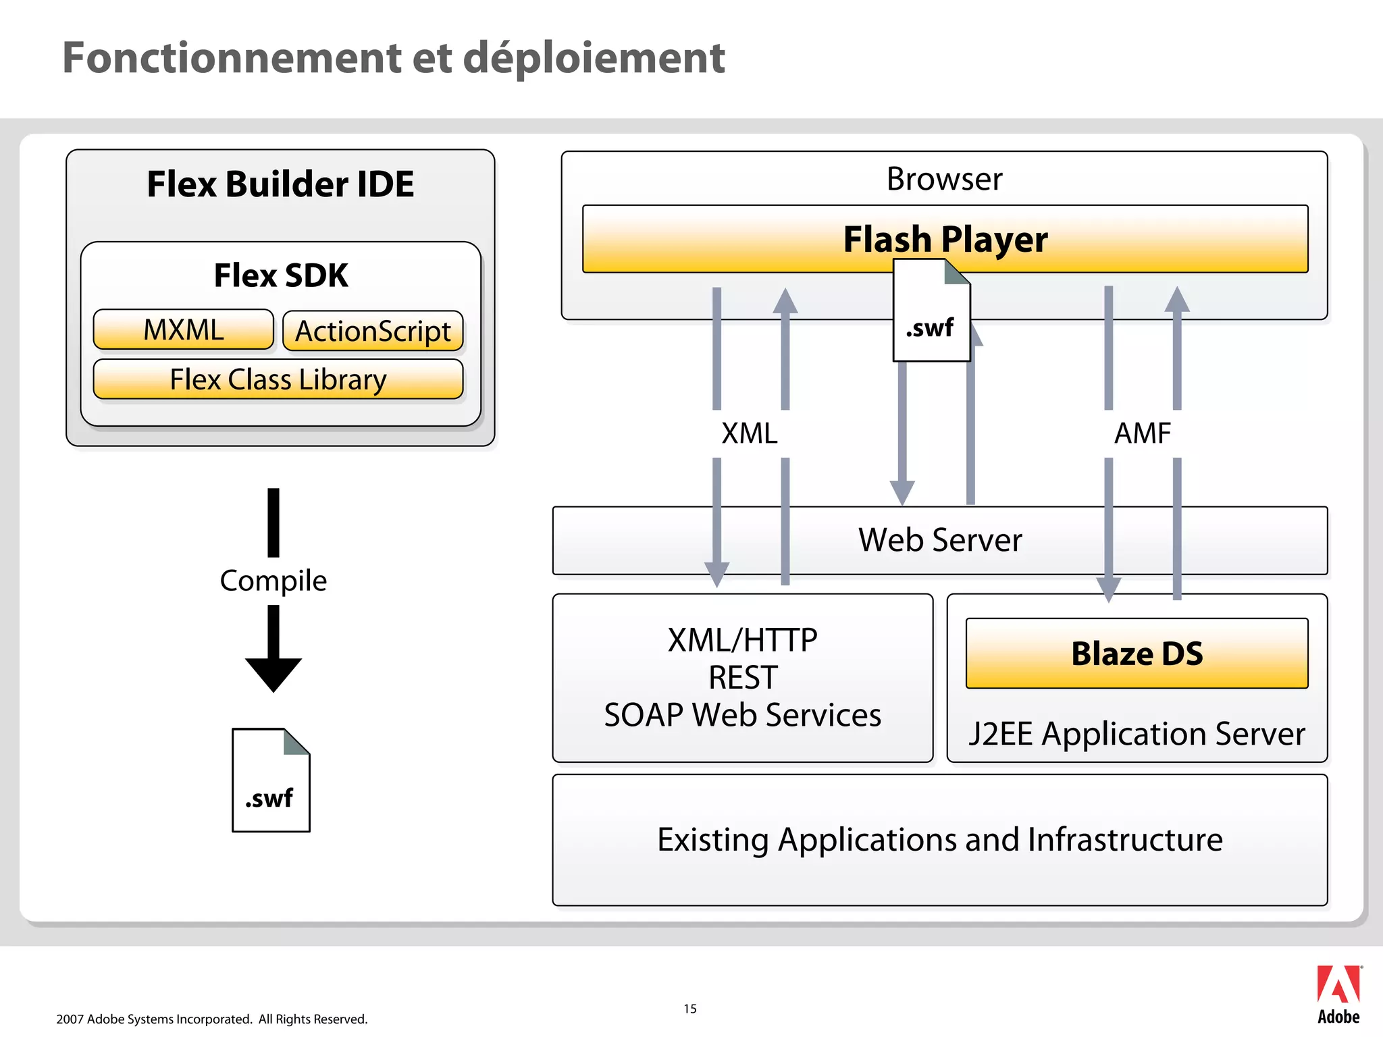Click the Flex Builder IDE title
Image resolution: width=1383 pixels, height=1037 pixels.
[280, 184]
